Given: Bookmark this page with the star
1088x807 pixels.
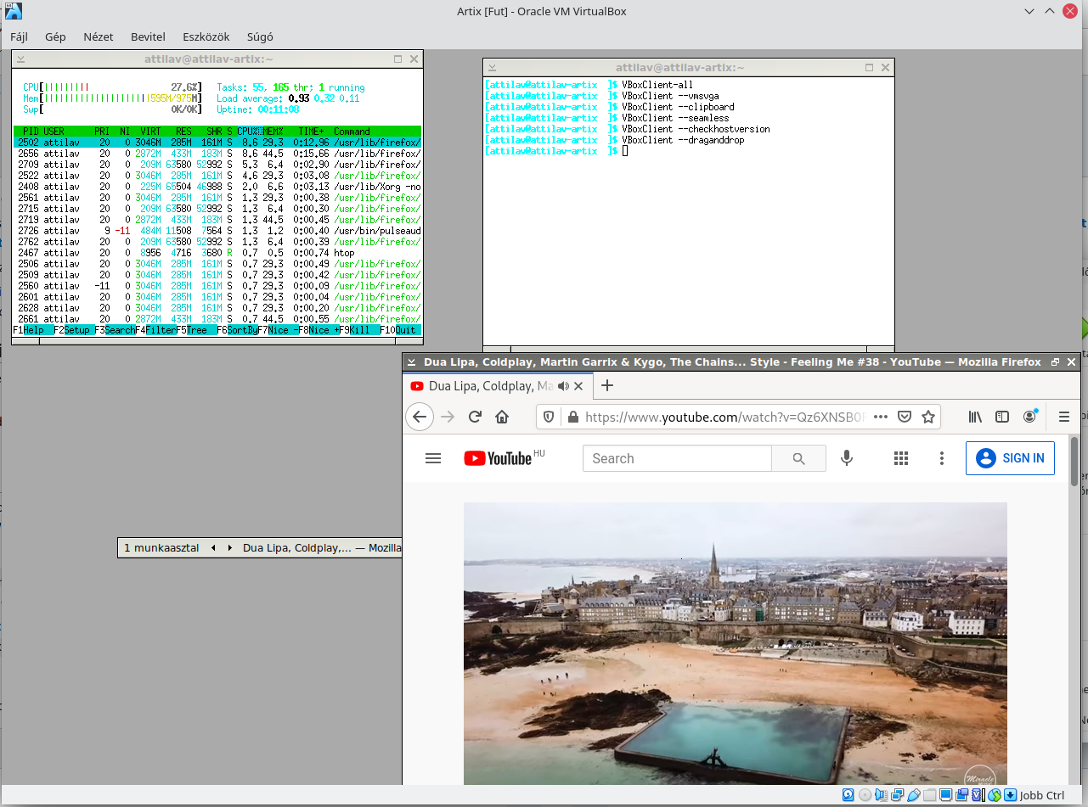Looking at the screenshot, I should click(x=928, y=417).
